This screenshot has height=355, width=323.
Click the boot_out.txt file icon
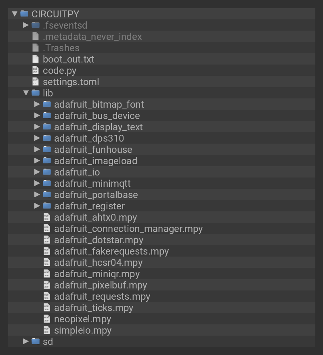[36, 59]
